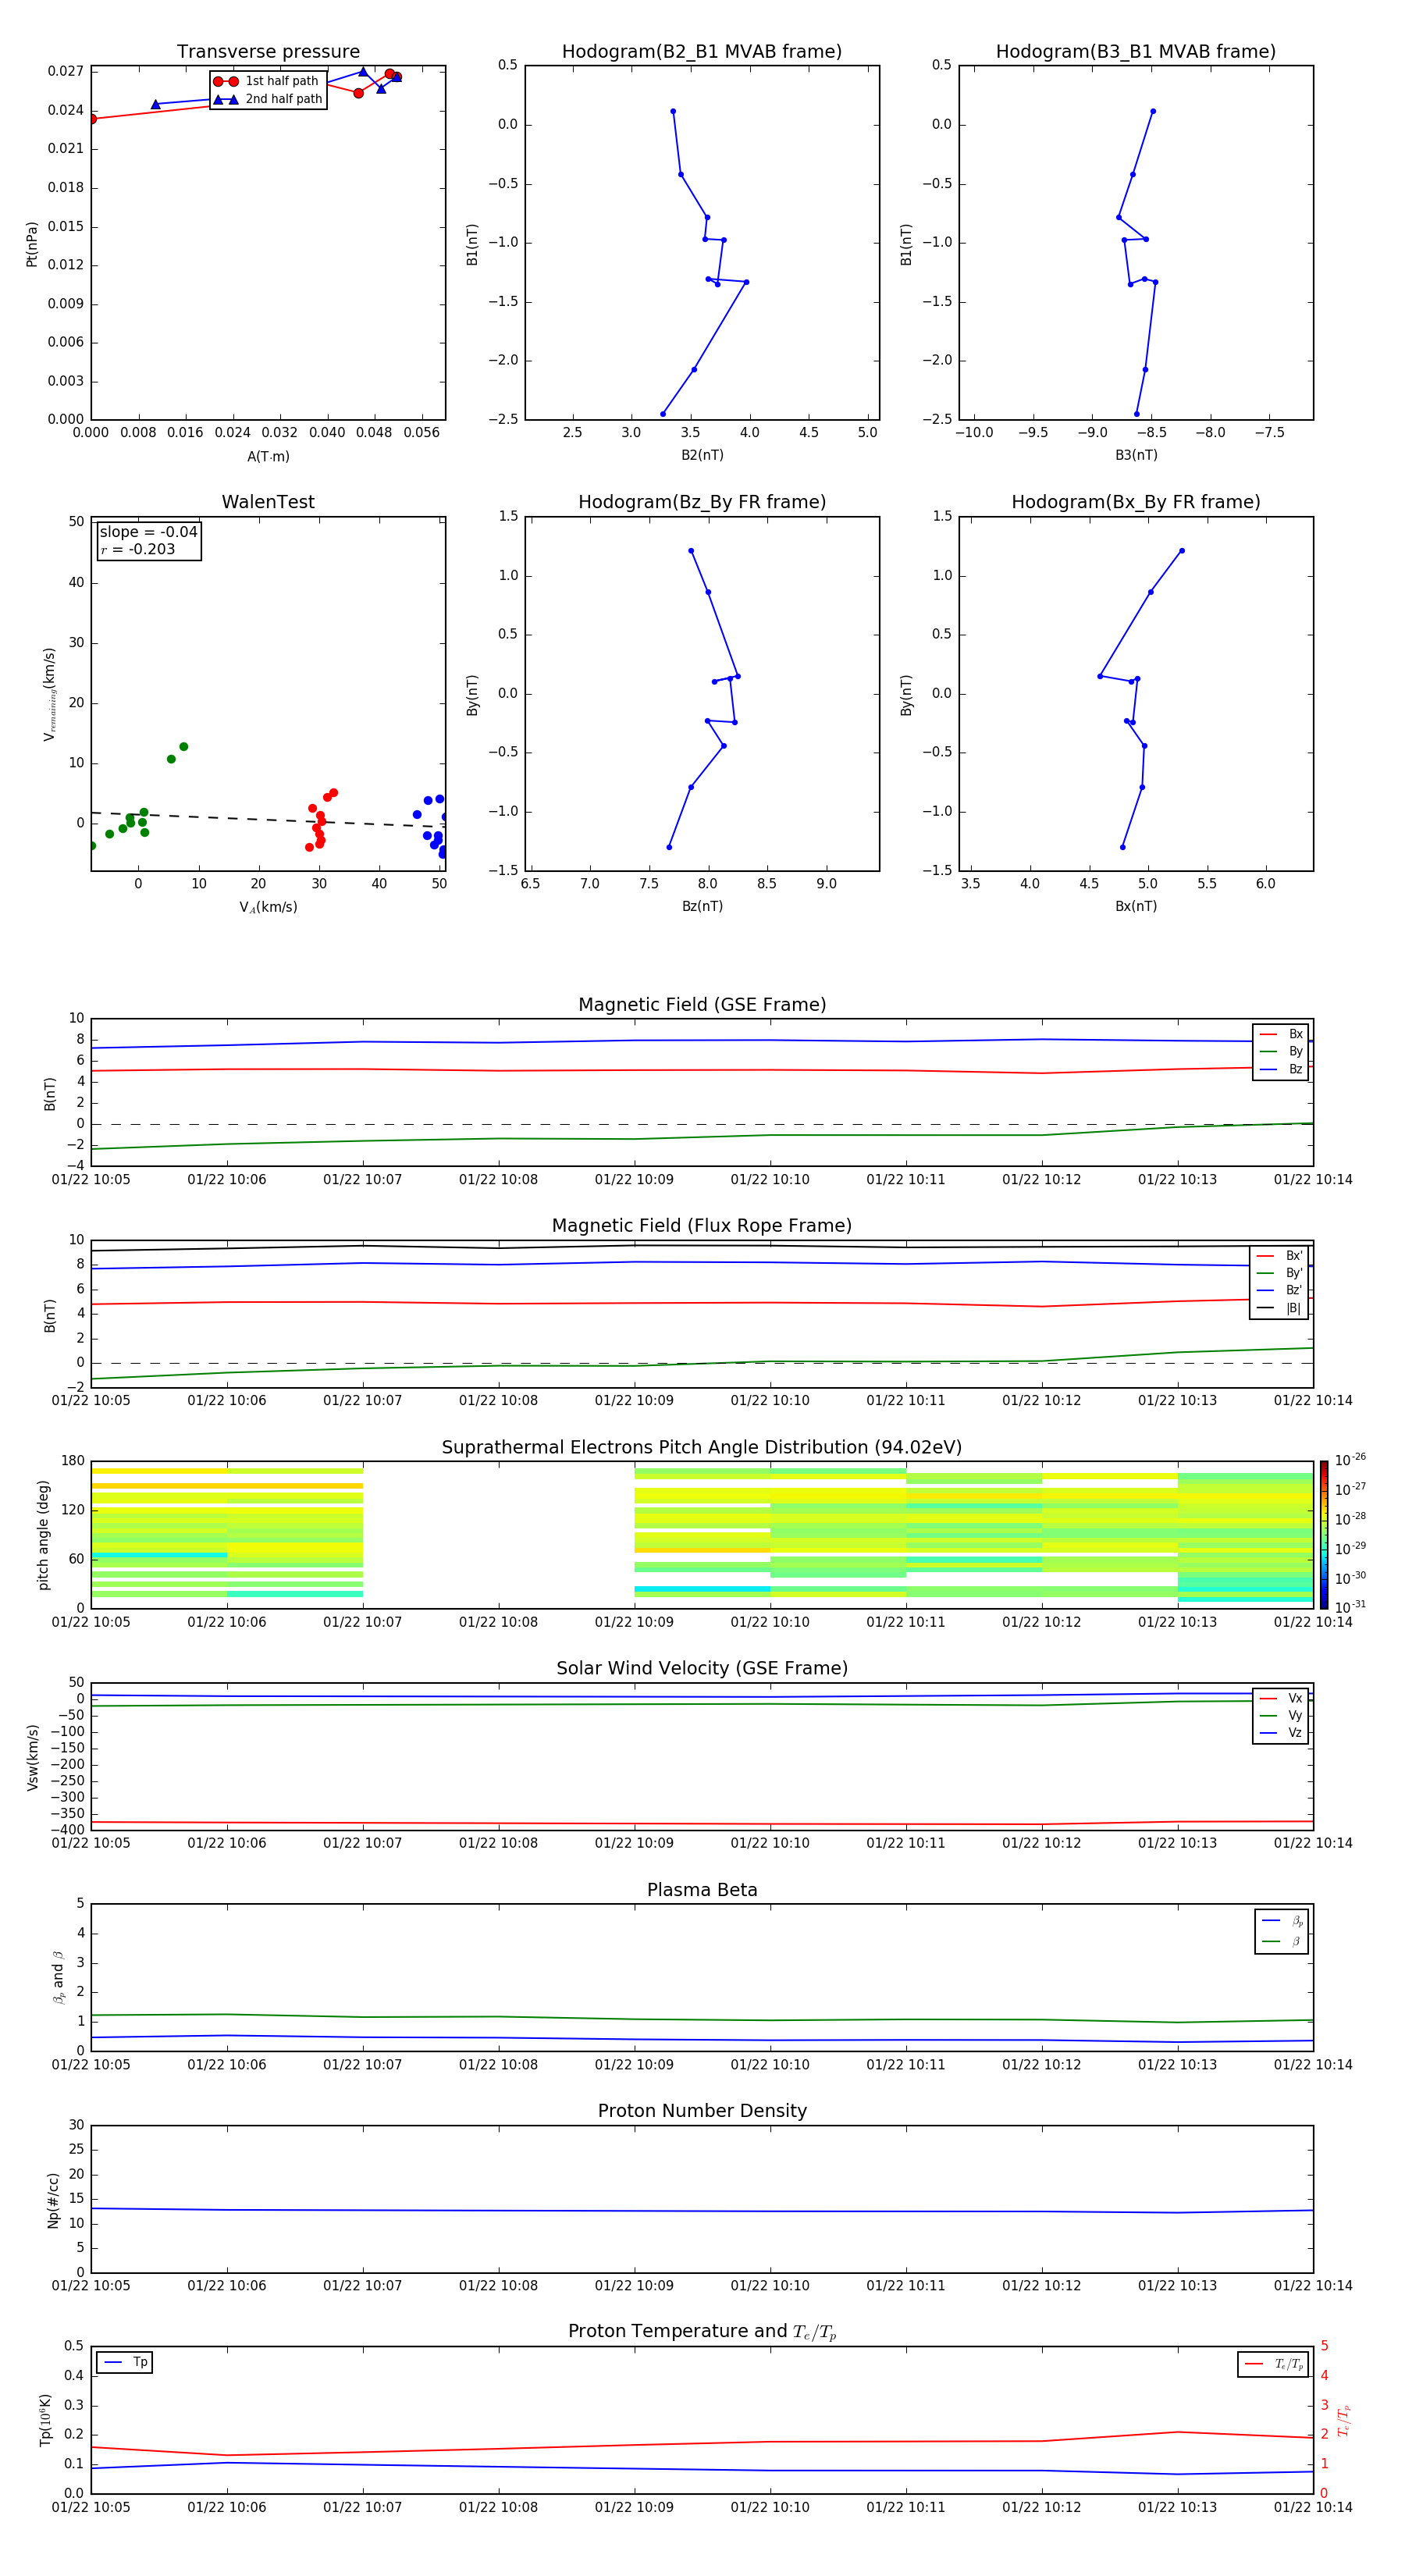The width and height of the screenshot is (1405, 2576).
Task: Click the "B2(nT)" x-axis label
Action: click(702, 456)
